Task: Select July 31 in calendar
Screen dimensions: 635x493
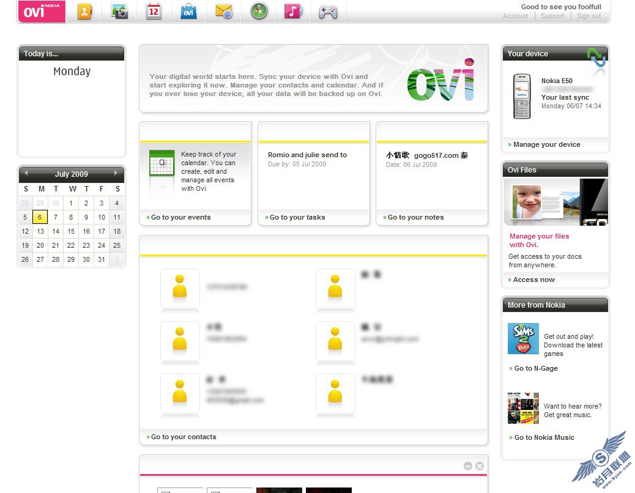Action: click(x=101, y=259)
